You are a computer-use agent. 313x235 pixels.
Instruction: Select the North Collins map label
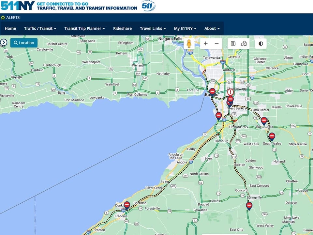[x=199, y=174]
